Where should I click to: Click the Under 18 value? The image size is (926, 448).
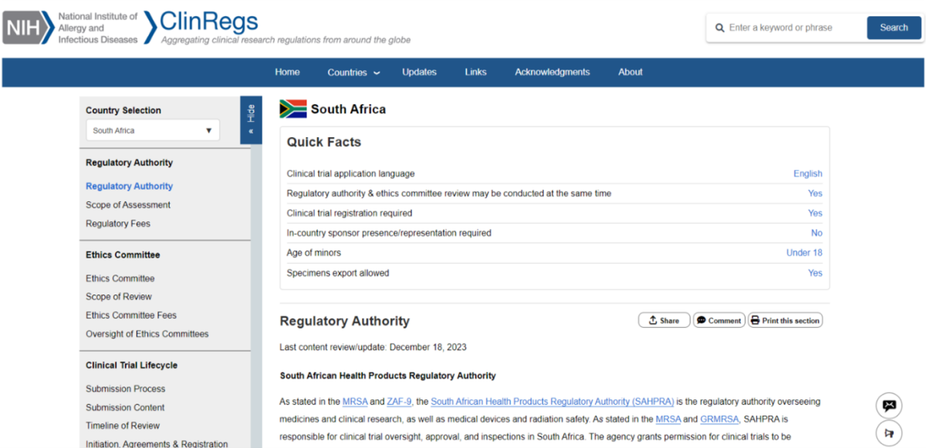tap(804, 253)
